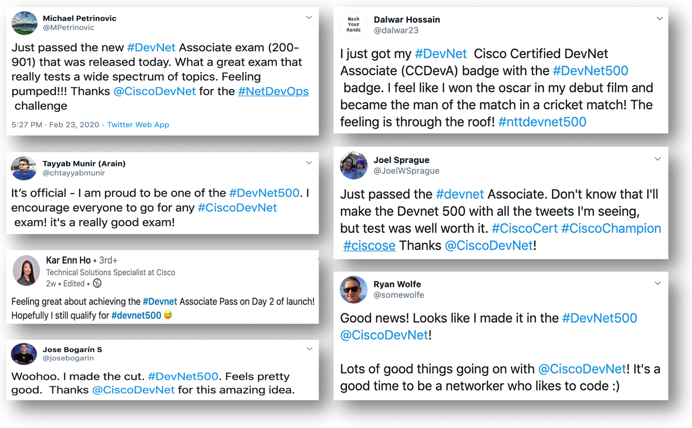Image resolution: width=692 pixels, height=428 pixels.
Task: Click the #CiscoChampion hashtag link
Action: pos(611,228)
